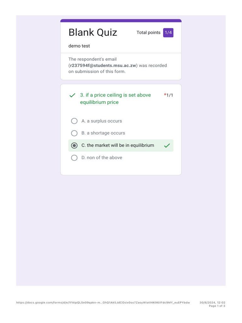Click the 'Page 1 of 3' indicator
Screen dimensions: 242x323
point(217,306)
